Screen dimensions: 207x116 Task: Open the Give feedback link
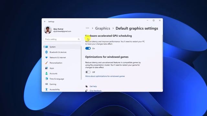tap(95, 91)
